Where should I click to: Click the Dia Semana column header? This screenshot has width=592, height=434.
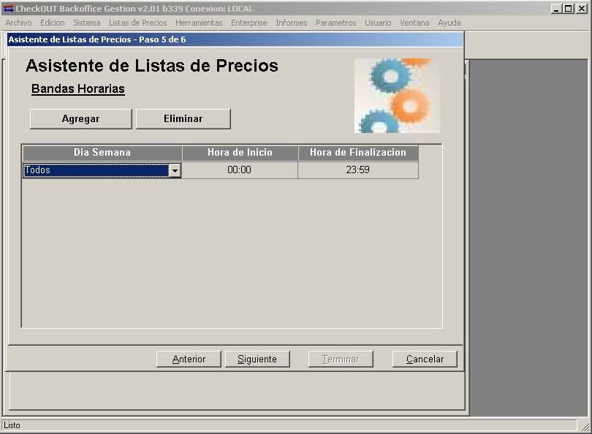tap(102, 153)
